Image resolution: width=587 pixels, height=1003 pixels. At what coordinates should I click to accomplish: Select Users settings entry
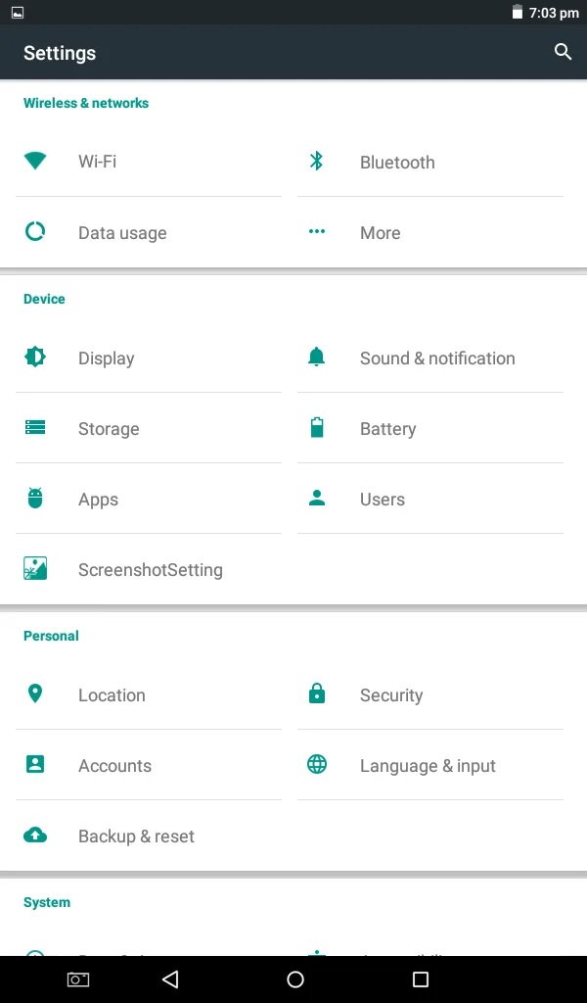[x=430, y=499]
